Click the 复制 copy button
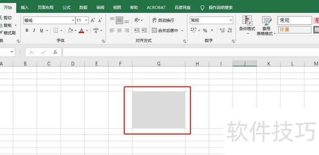Image resolution: width=319 pixels, height=155 pixels. [x=6, y=26]
